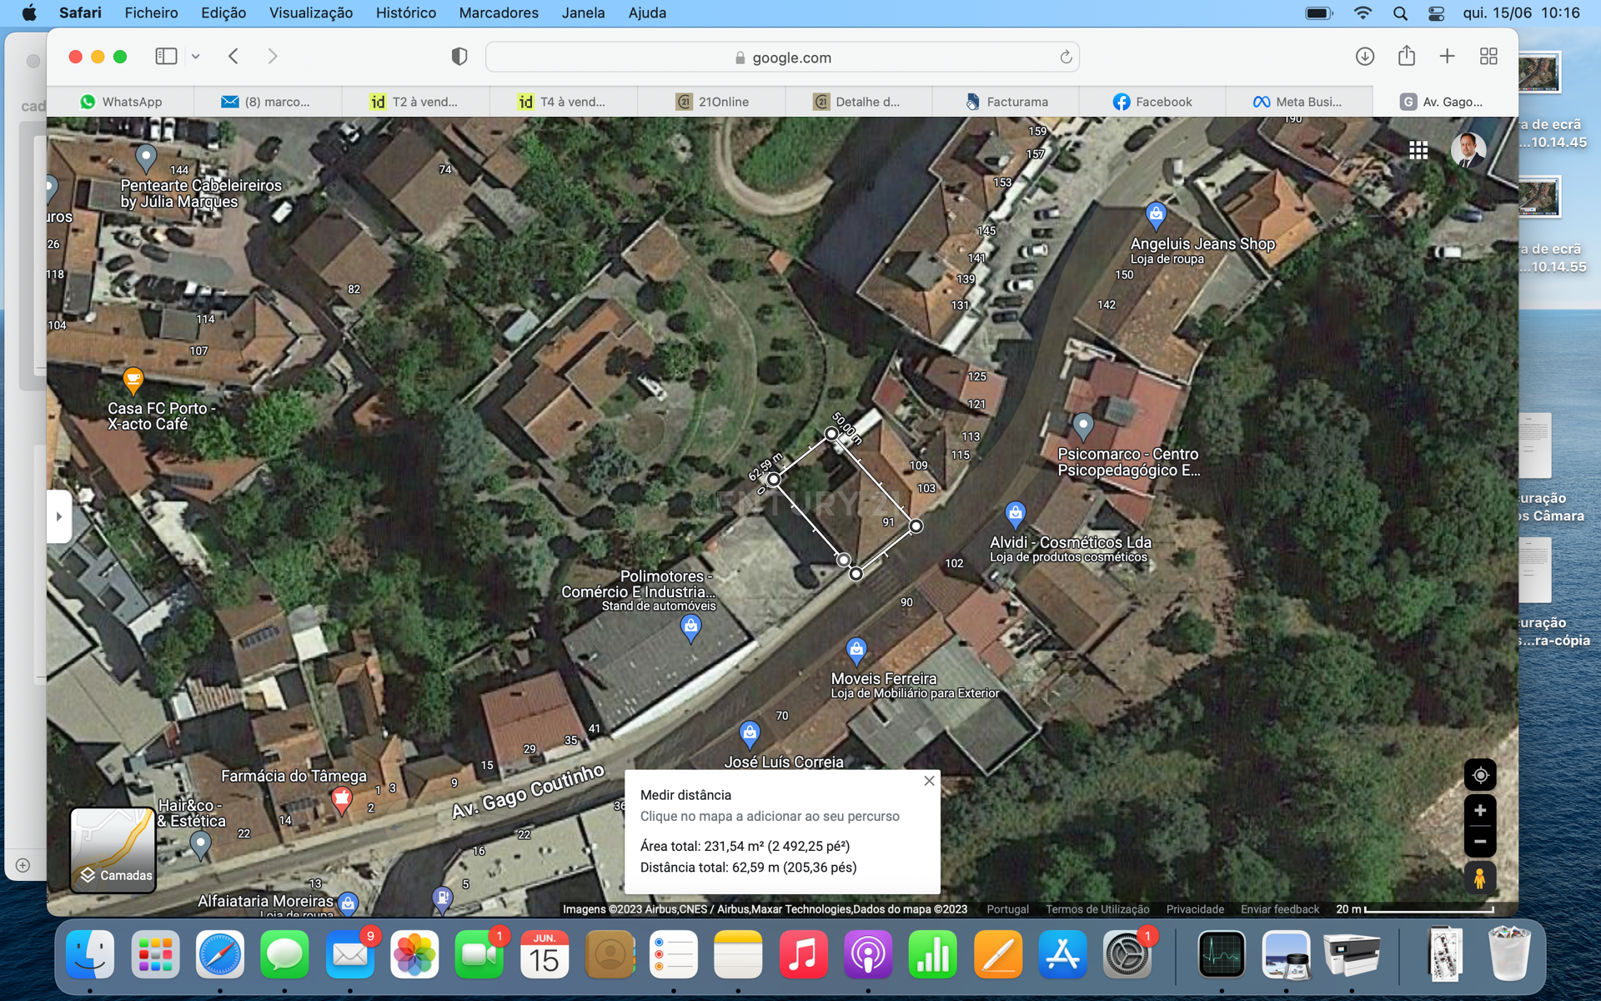This screenshot has width=1601, height=1001.
Task: Click the measurement point near house 91
Action: pyautogui.click(x=916, y=526)
